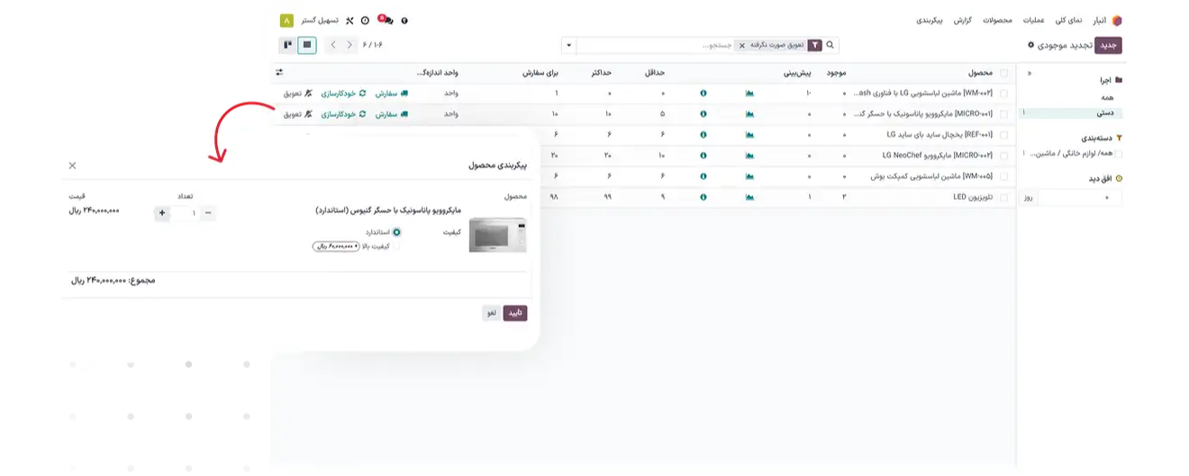This screenshot has height=476, width=1189.
Task: Click the gear icon beside تجدید موجودی
Action: (x=1030, y=44)
